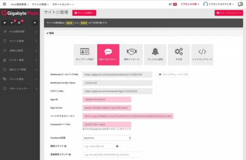Follow the ここをクリック link

123,129
